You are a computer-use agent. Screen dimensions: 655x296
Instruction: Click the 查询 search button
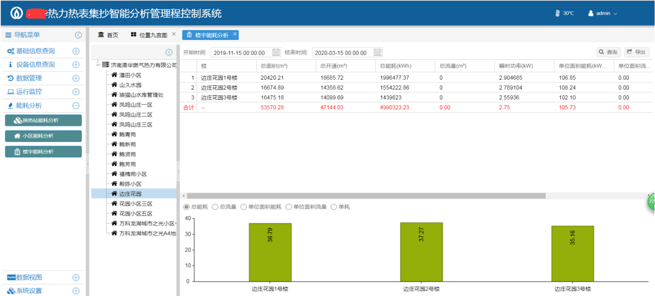pyautogui.click(x=608, y=52)
